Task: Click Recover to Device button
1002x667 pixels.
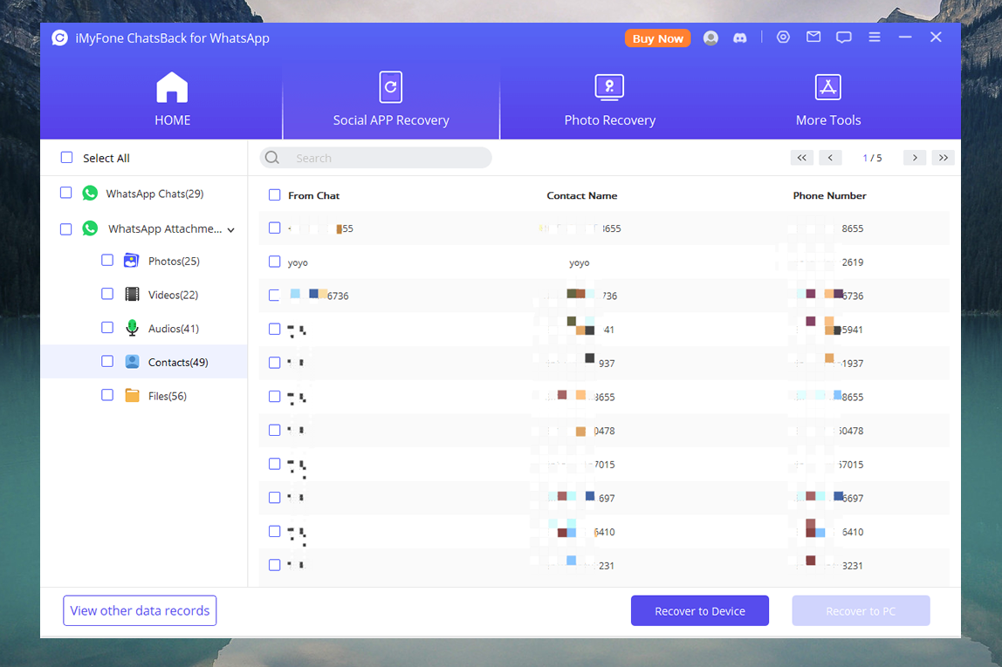Action: pyautogui.click(x=700, y=611)
